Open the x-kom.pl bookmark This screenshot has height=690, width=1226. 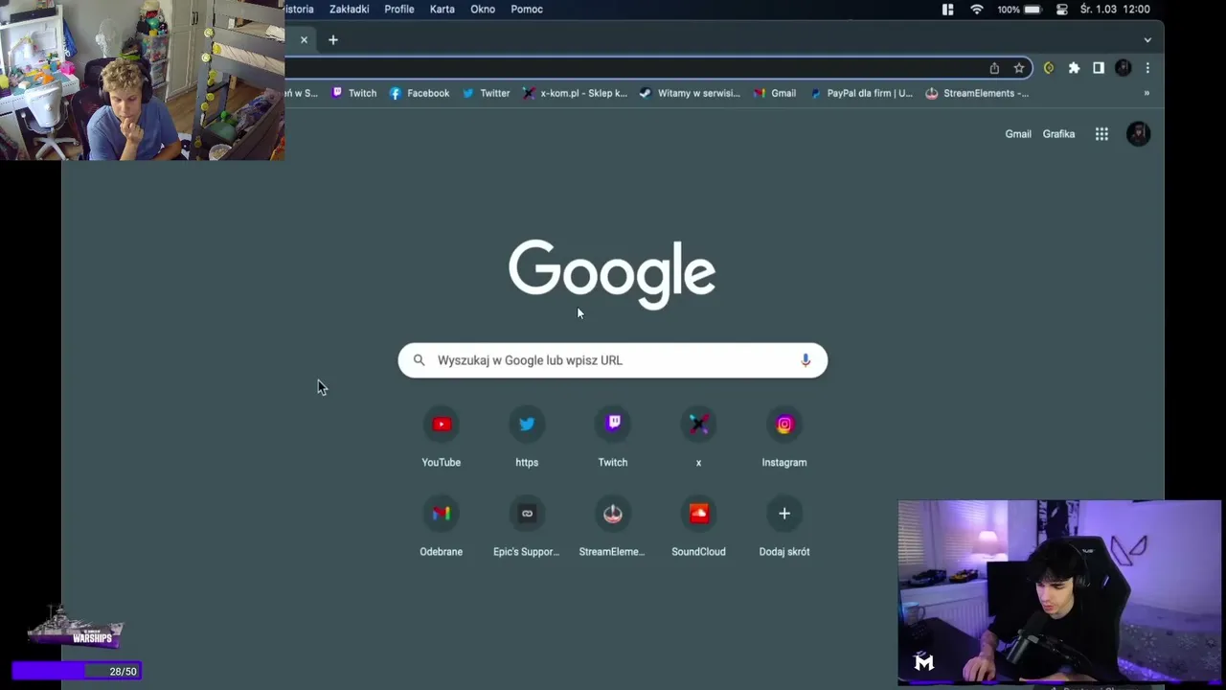pos(576,93)
